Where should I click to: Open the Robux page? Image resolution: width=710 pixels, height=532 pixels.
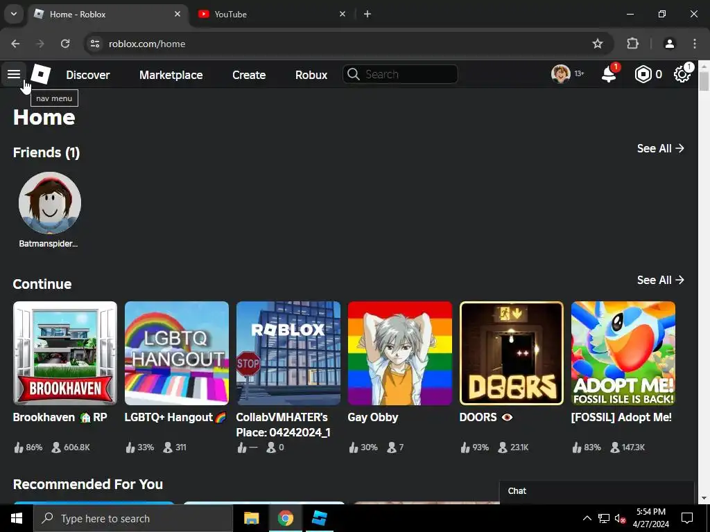(311, 75)
